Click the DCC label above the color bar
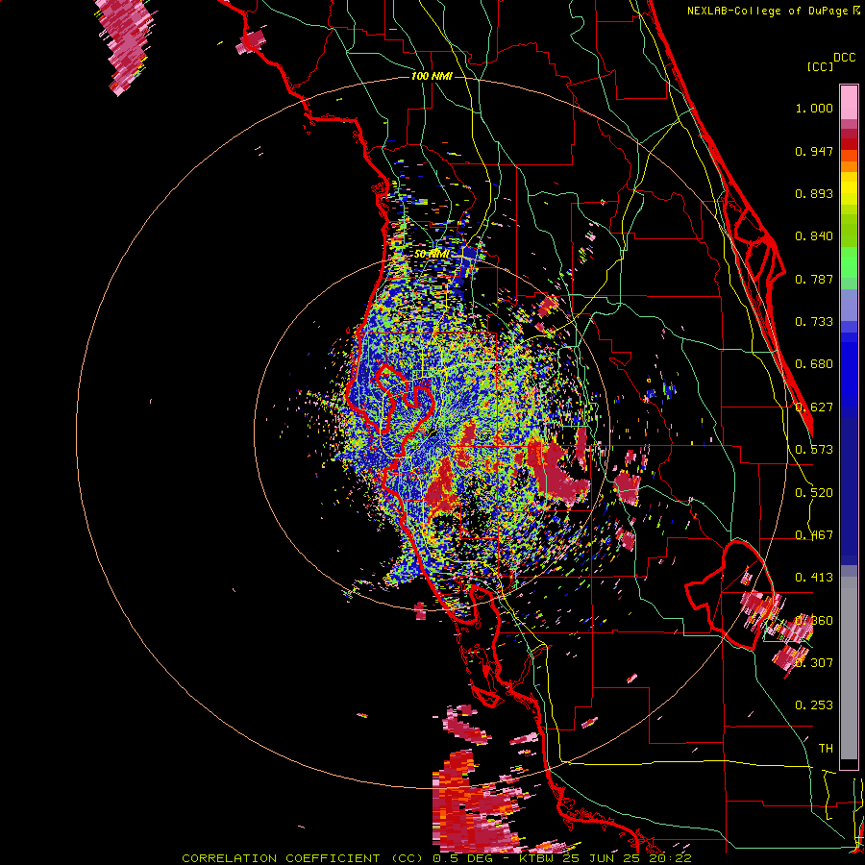Image resolution: width=865 pixels, height=865 pixels. pyautogui.click(x=844, y=58)
